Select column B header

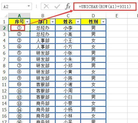pos(43,16)
